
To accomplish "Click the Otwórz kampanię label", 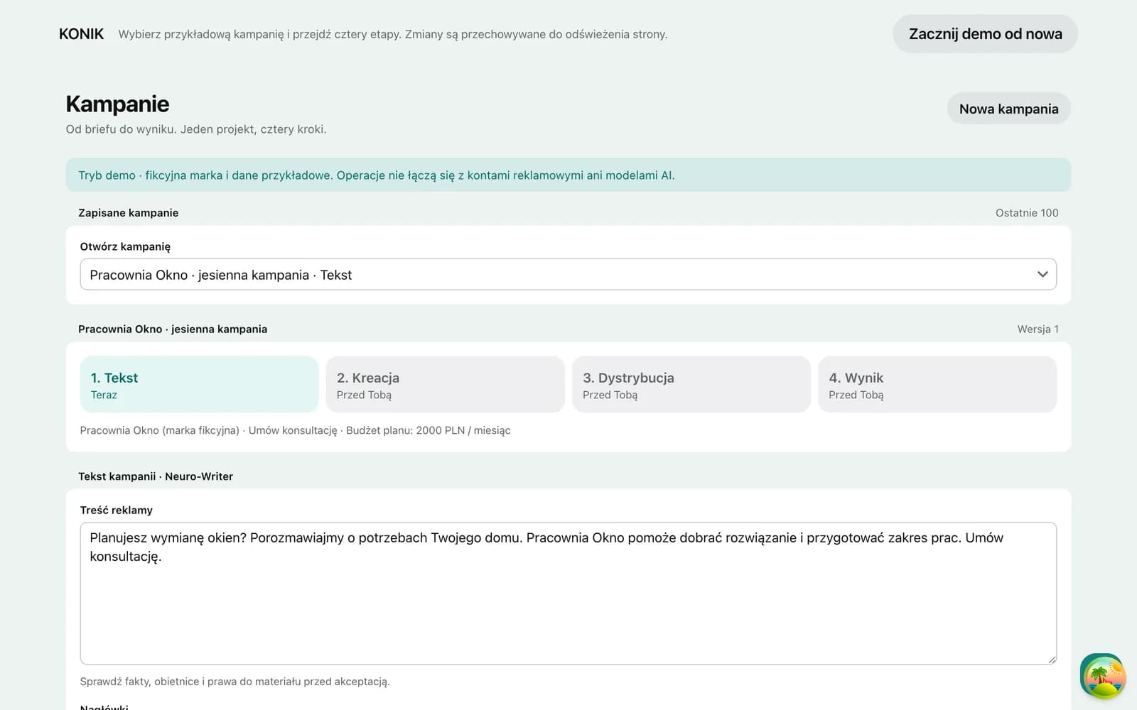I will click(x=125, y=246).
